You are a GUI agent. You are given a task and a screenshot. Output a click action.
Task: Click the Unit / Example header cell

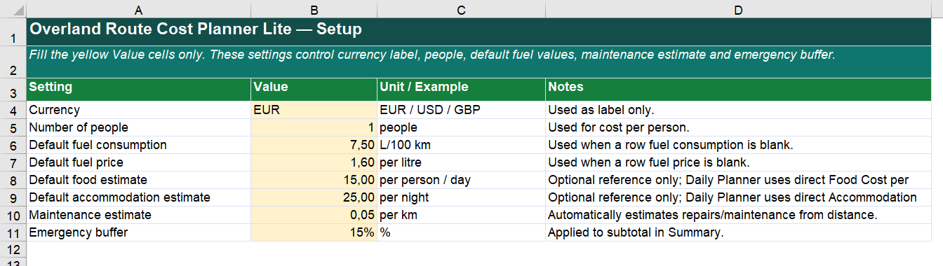461,88
